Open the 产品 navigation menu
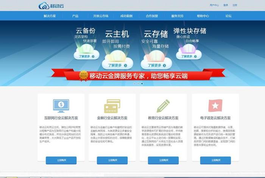265x178 pixels. coord(75,16)
